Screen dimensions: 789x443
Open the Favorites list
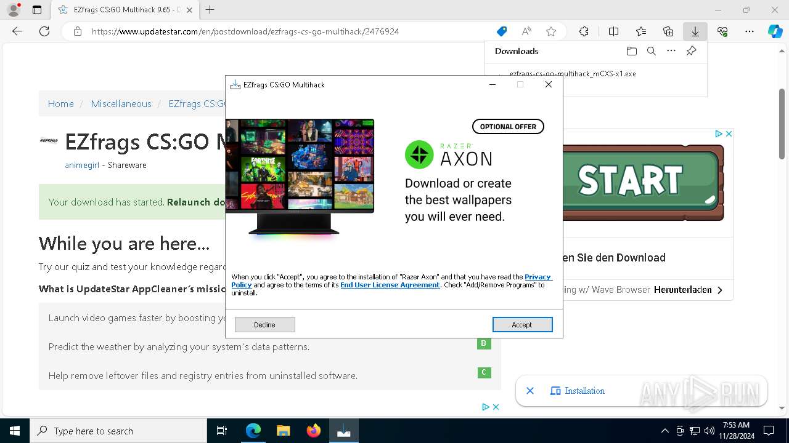tap(641, 31)
